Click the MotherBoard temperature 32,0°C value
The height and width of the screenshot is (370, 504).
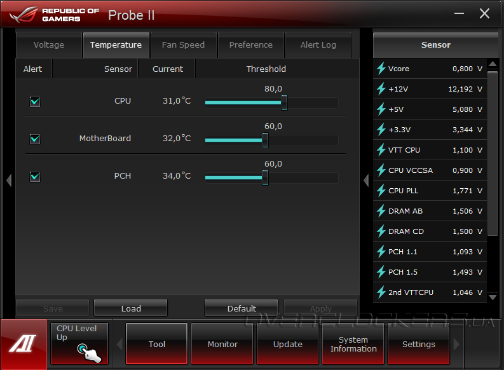coord(177,138)
